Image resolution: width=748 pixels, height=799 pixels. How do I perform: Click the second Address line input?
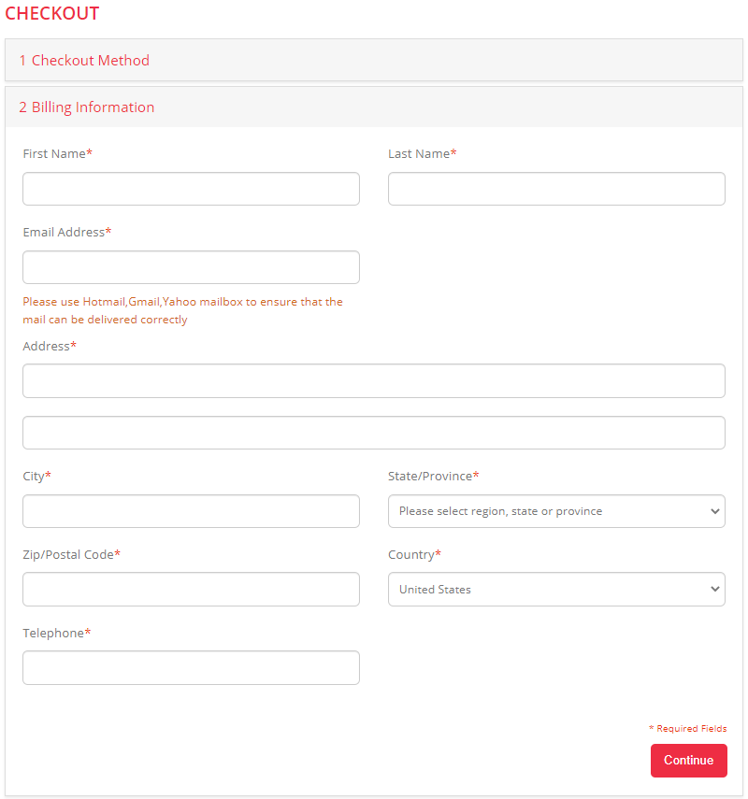374,433
